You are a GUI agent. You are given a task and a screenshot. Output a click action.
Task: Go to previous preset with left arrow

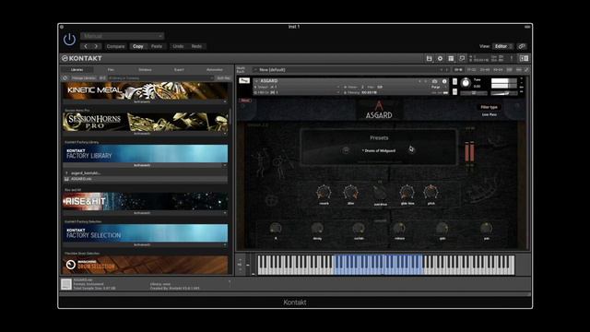coord(86,46)
